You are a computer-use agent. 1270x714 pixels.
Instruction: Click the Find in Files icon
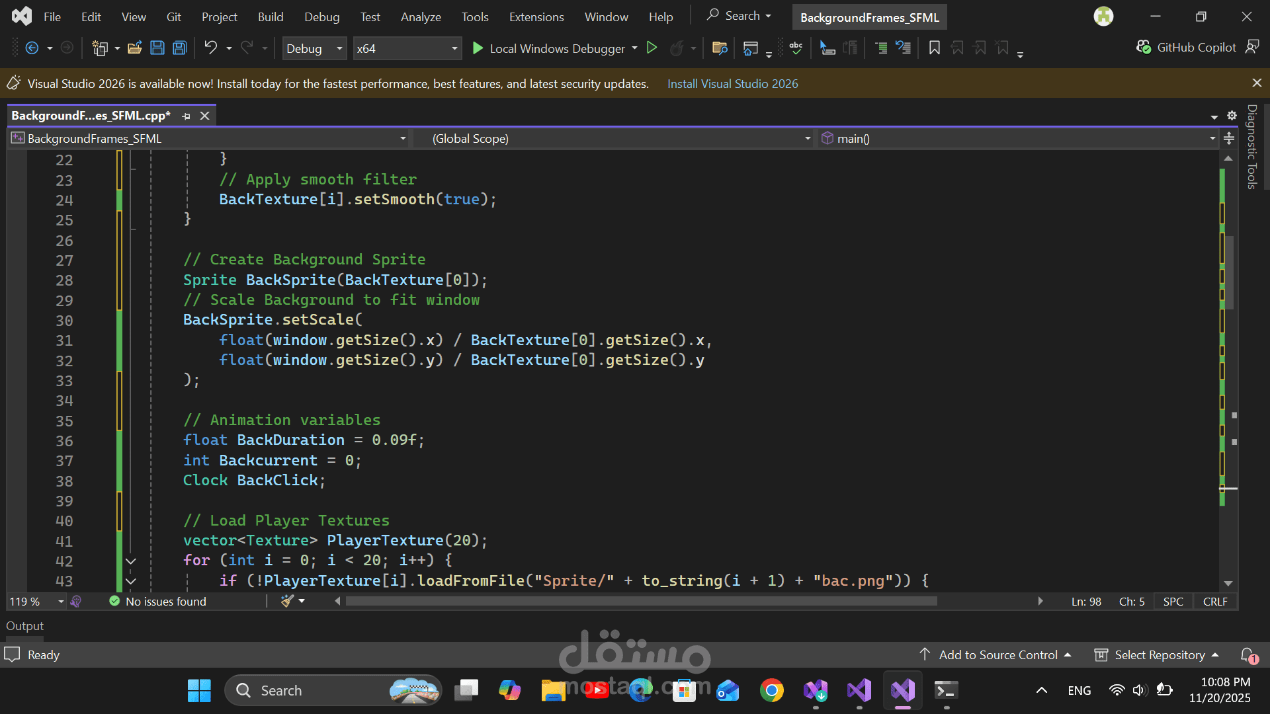720,48
